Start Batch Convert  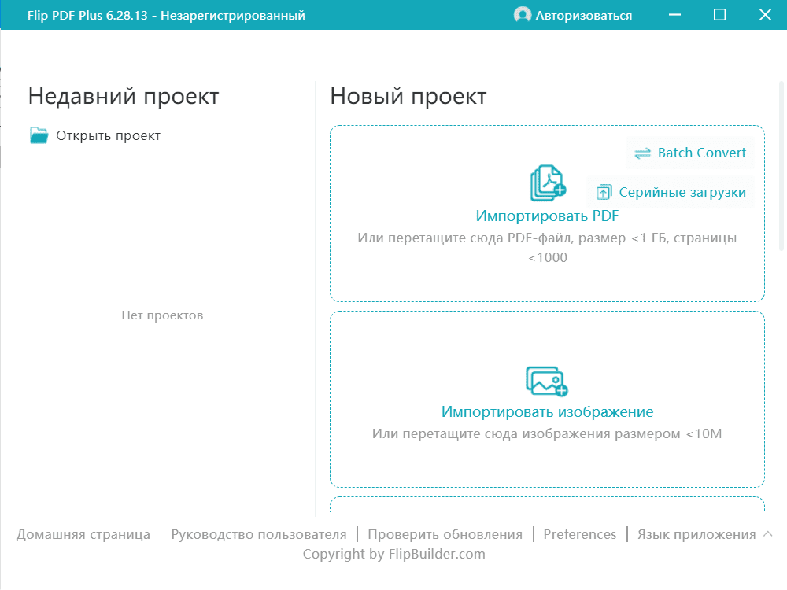coord(702,153)
